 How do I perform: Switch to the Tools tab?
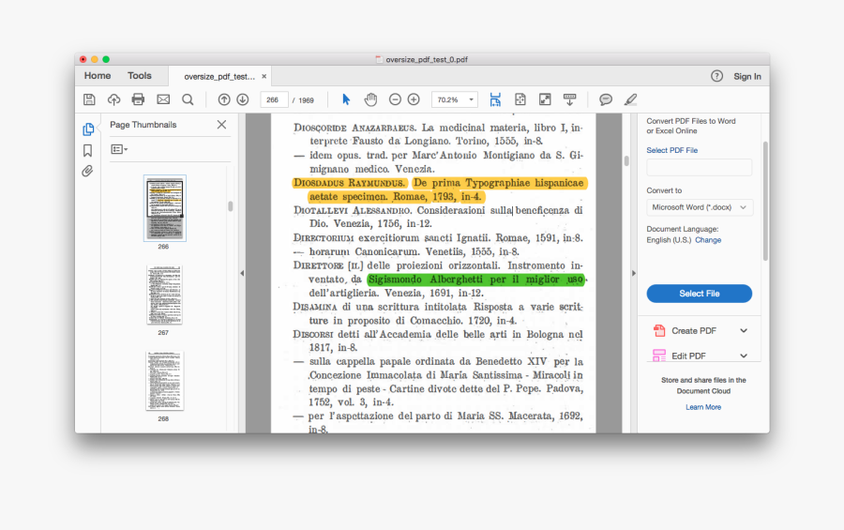(x=140, y=76)
